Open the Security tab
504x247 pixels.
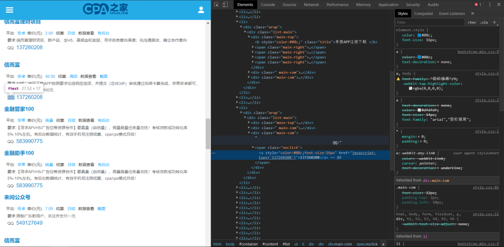click(x=413, y=5)
